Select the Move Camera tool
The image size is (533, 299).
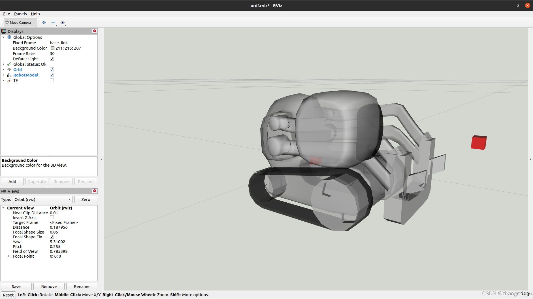click(x=20, y=22)
